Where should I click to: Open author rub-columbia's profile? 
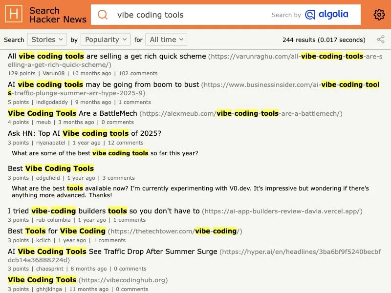click(53, 220)
